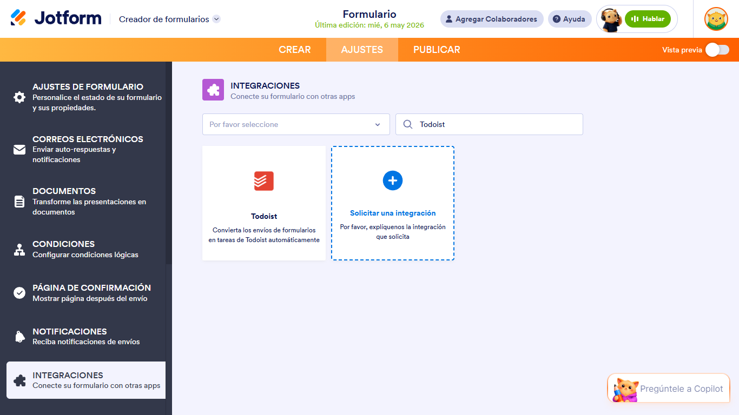The image size is (739, 415).
Task: Click the purple Integraciones header icon
Action: tap(213, 90)
